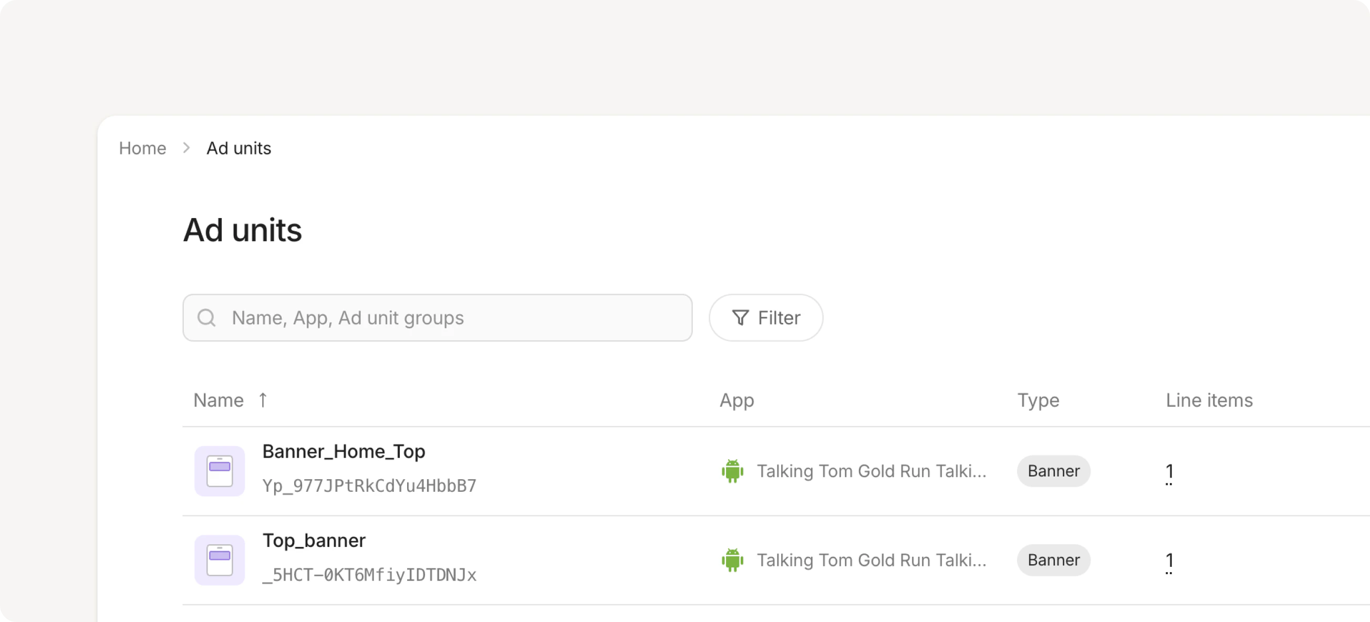Open the Top_banner ad unit
The image size is (1370, 622).
pos(314,540)
